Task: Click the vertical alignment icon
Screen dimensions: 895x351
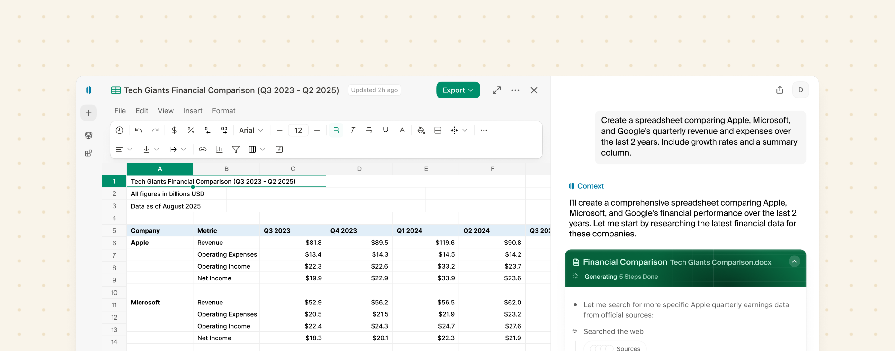Action: pos(146,150)
